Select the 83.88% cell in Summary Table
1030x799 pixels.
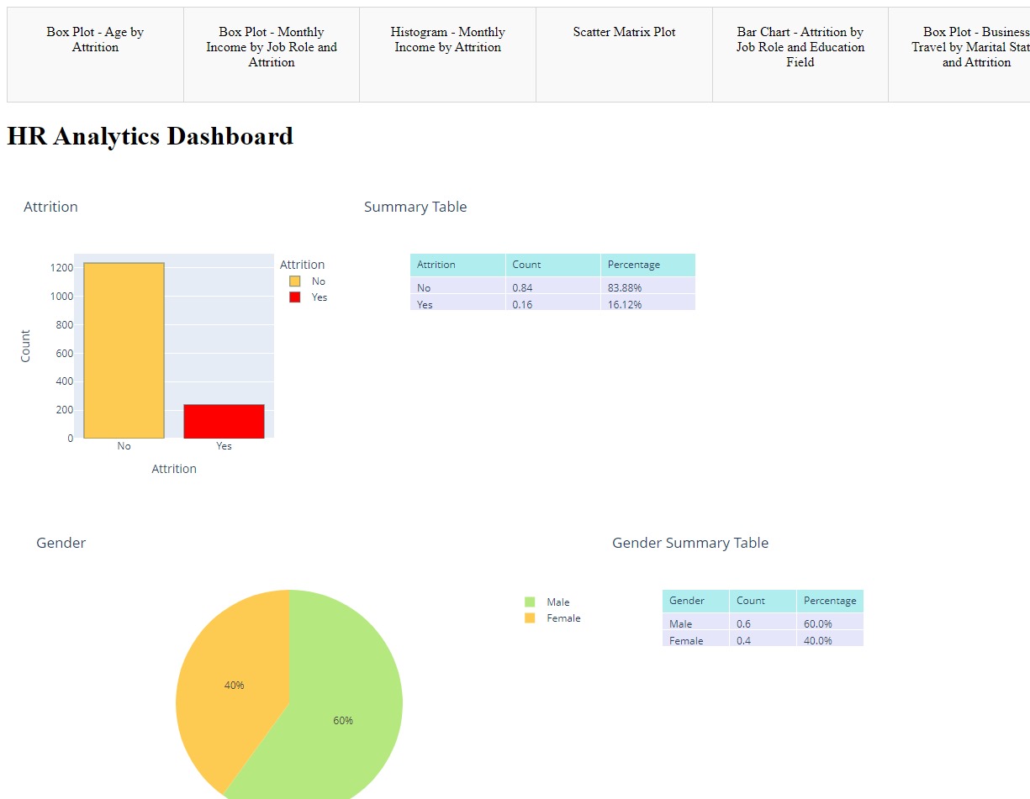coord(647,288)
